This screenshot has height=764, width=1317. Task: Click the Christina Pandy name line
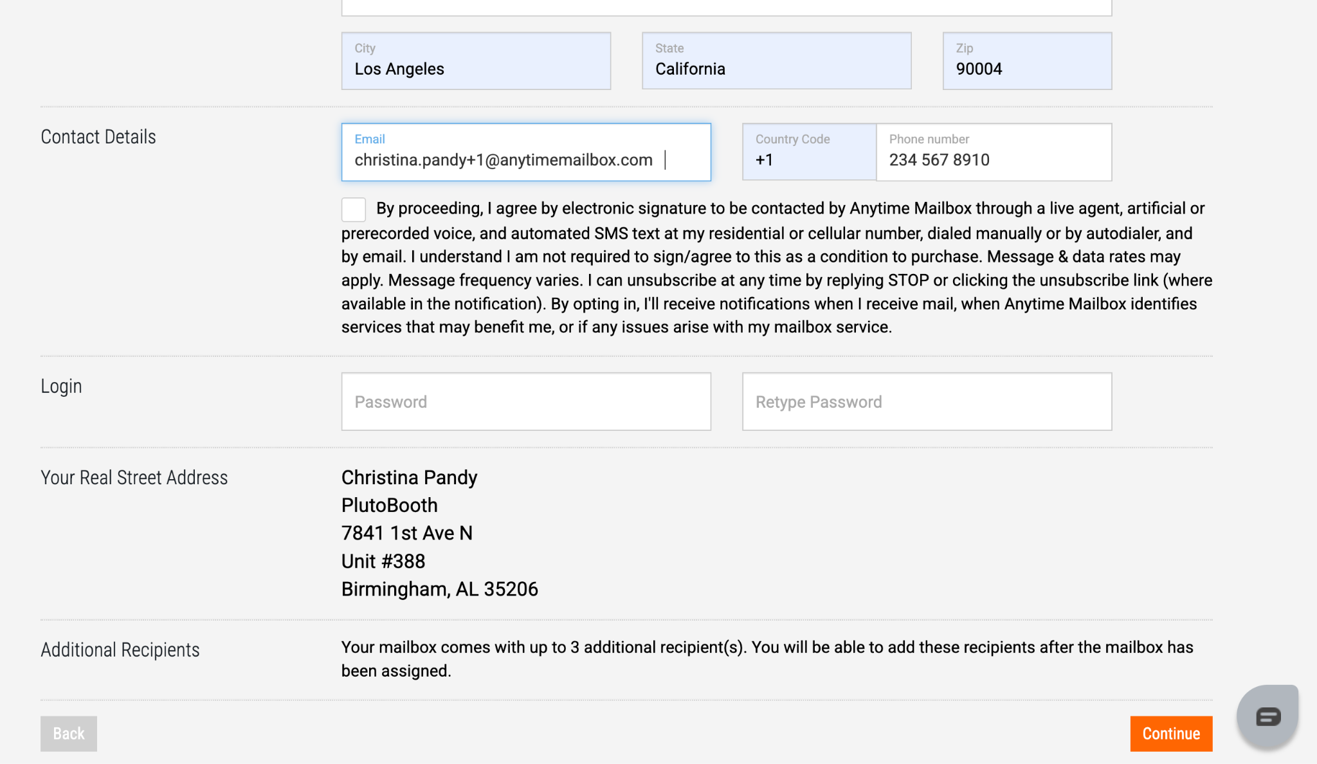409,478
